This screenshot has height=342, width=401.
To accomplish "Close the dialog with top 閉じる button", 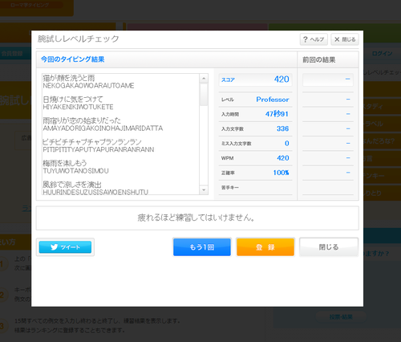I will (345, 39).
